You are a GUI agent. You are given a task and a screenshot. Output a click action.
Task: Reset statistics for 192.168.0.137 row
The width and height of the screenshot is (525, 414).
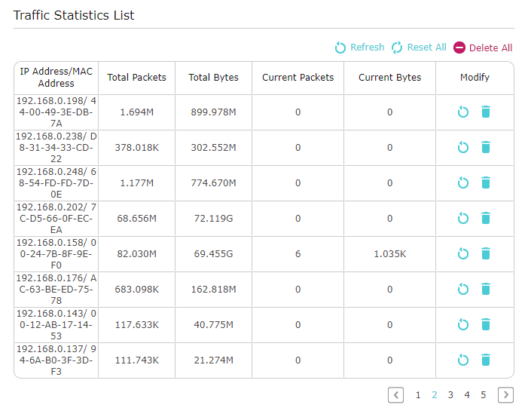pyautogui.click(x=463, y=360)
